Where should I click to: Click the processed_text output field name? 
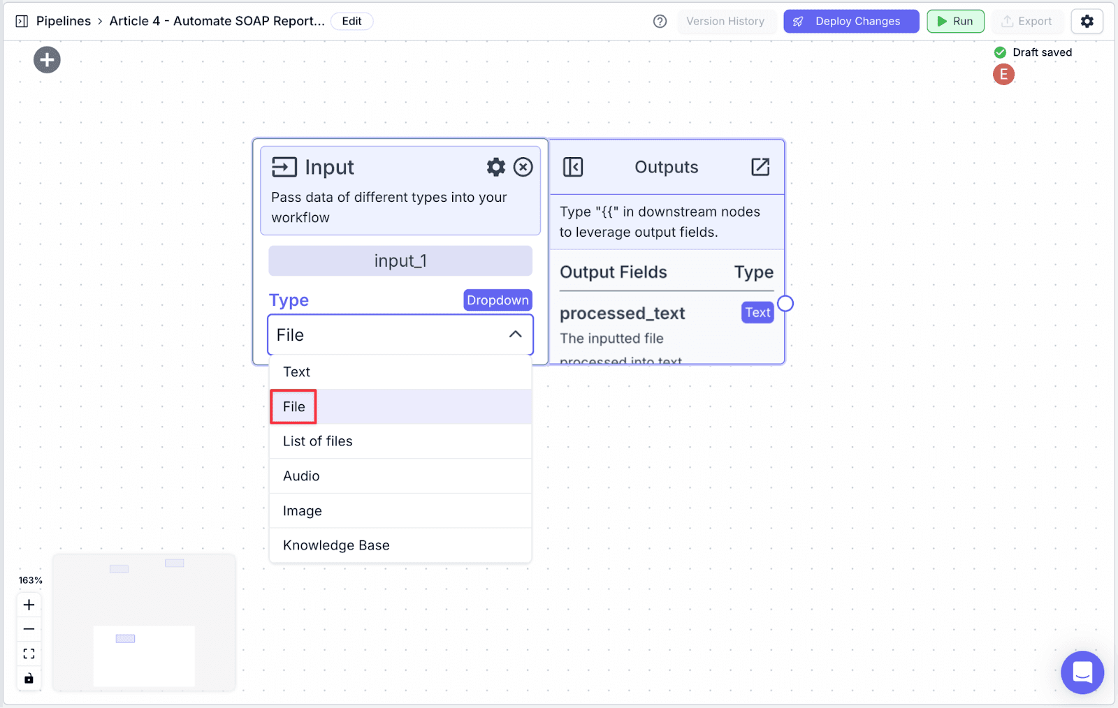(623, 314)
